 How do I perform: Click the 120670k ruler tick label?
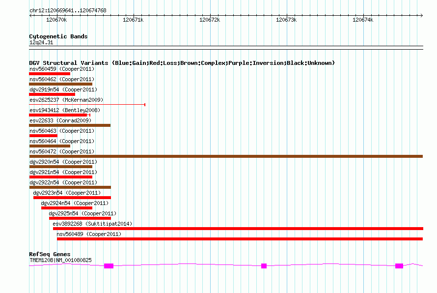click(56, 20)
